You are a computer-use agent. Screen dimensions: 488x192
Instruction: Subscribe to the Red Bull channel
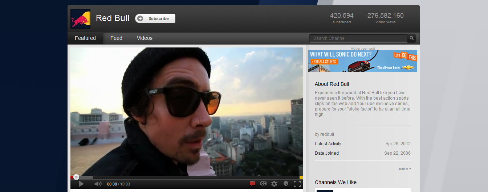tap(155, 18)
